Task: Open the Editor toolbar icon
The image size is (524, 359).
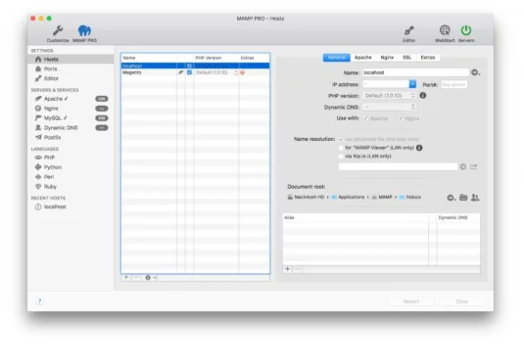Action: [409, 30]
